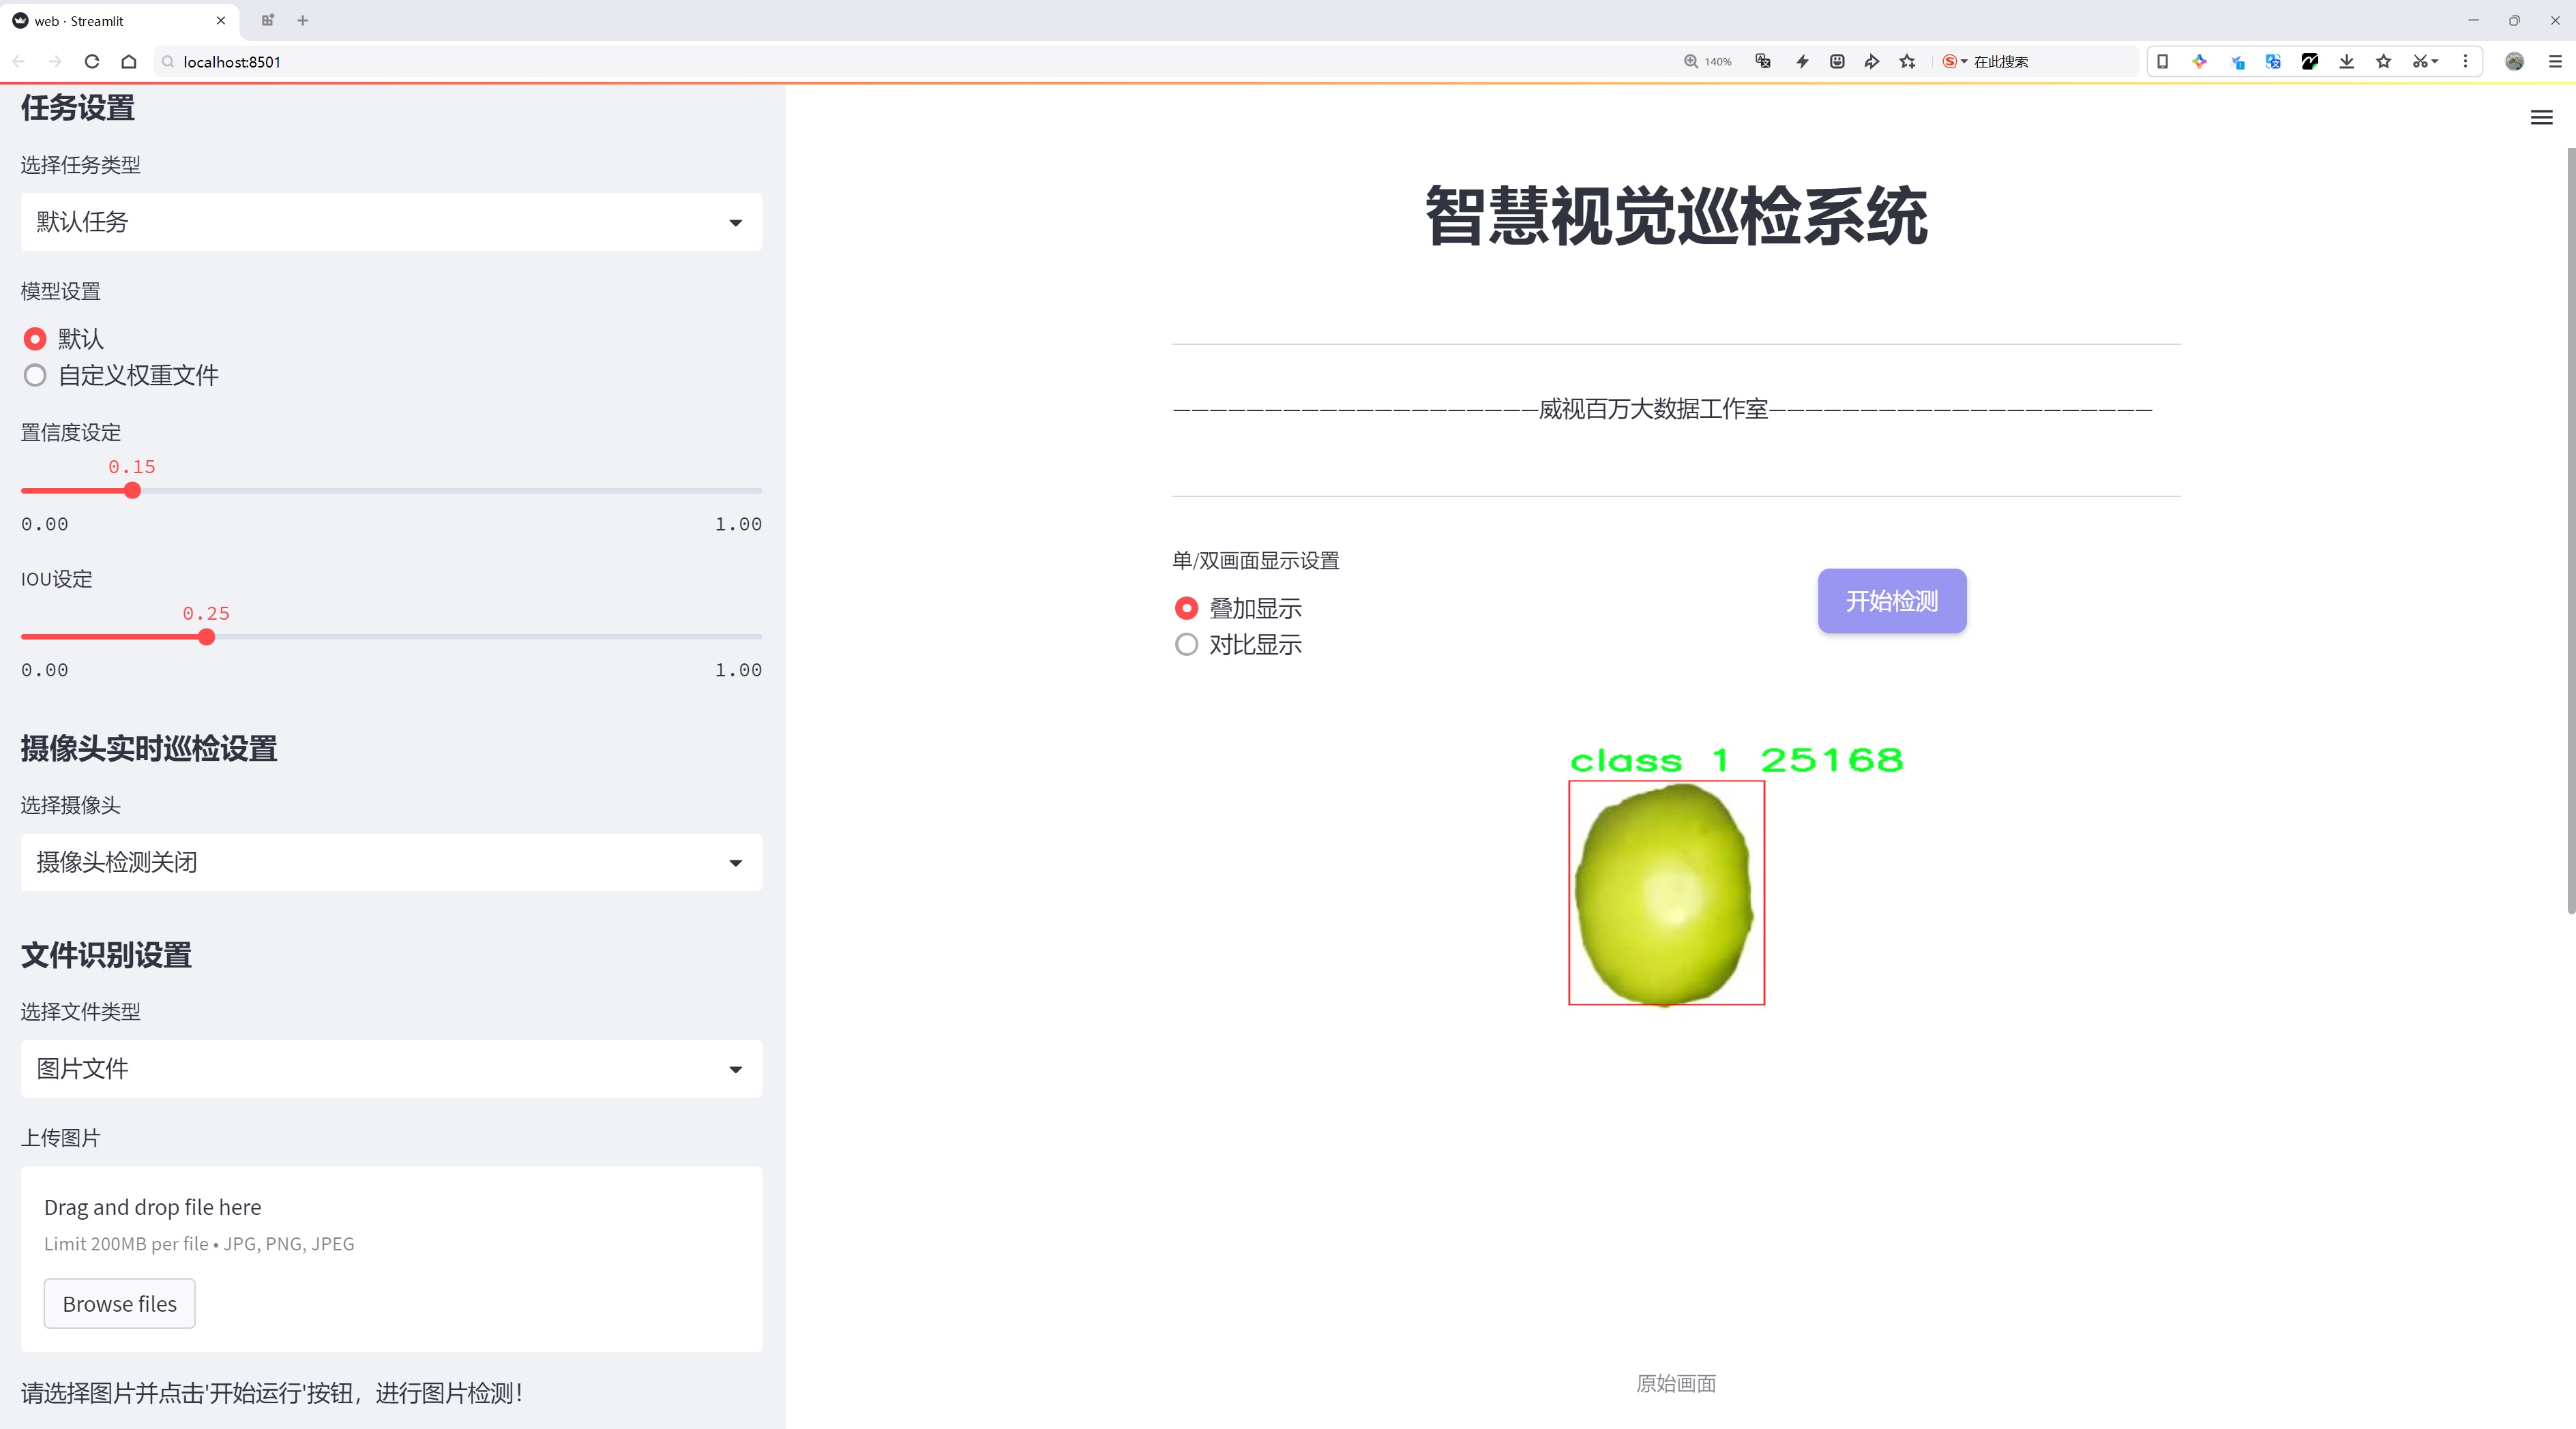Click the 摄像头实时巡检设置 heading
This screenshot has height=1429, width=2576.
(x=149, y=749)
